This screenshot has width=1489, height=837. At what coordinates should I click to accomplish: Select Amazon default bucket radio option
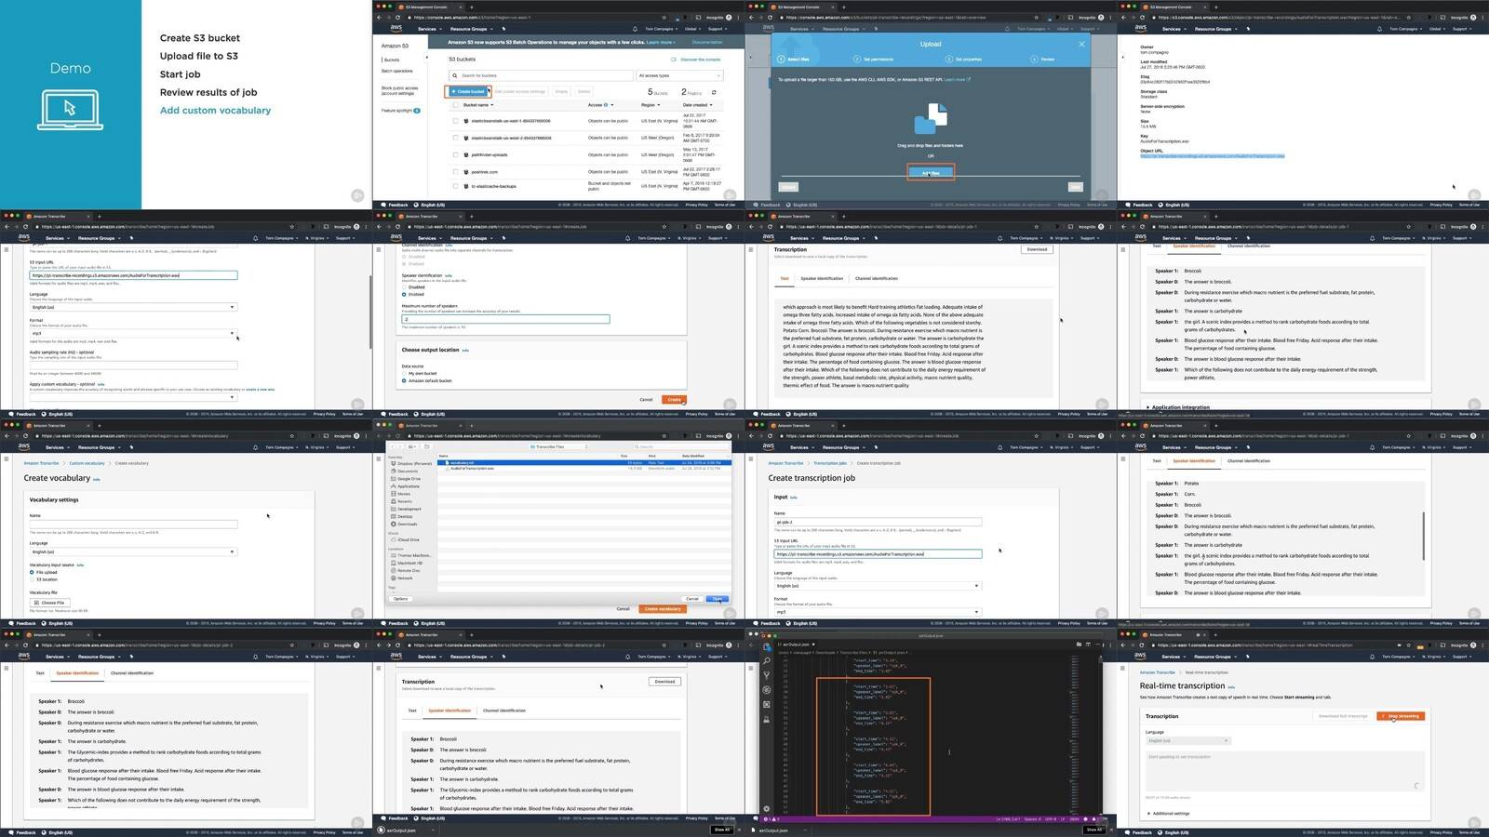404,380
